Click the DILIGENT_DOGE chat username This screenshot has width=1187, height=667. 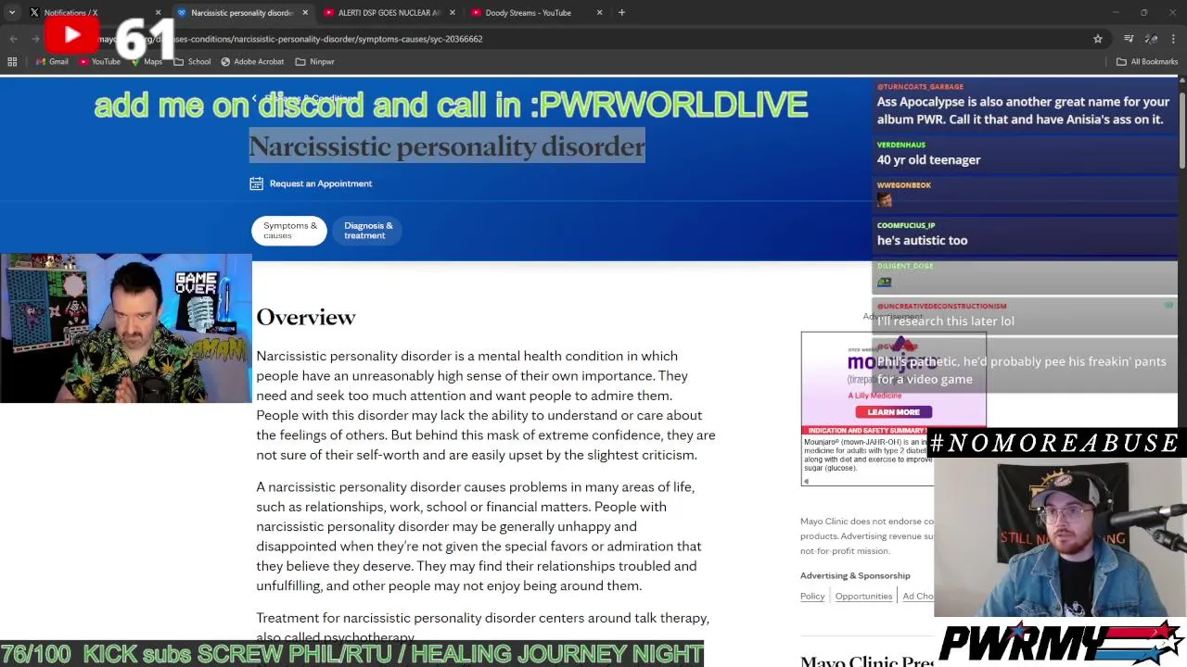[905, 266]
